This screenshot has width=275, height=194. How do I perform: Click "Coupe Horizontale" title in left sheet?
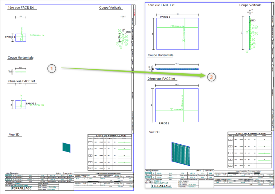(x=21, y=58)
